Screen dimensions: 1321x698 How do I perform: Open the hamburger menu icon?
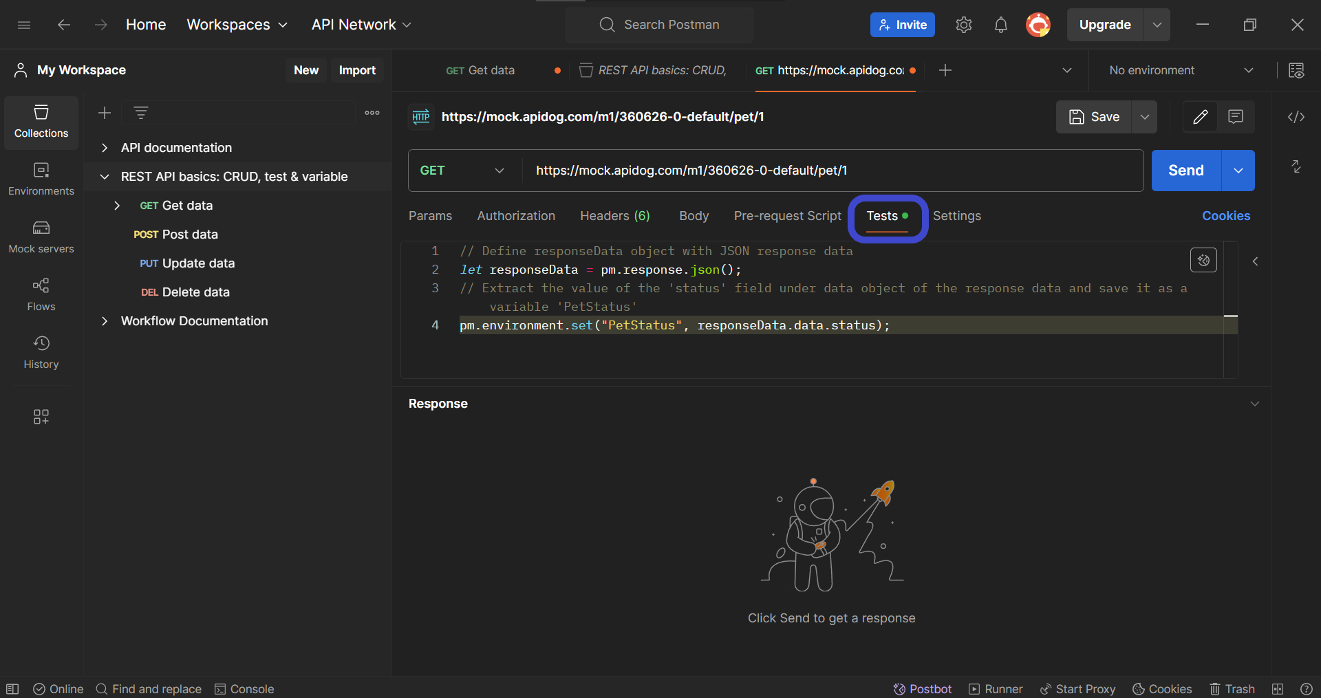tap(24, 25)
